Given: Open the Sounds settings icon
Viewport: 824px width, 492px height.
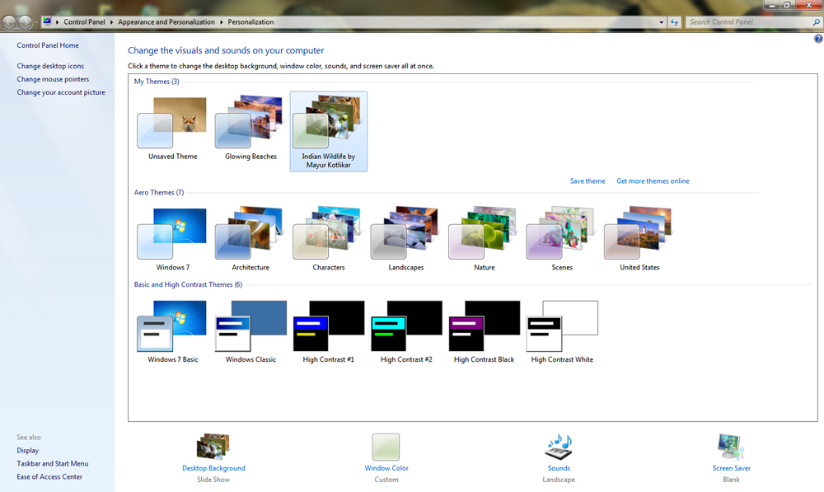Looking at the screenshot, I should [x=559, y=447].
